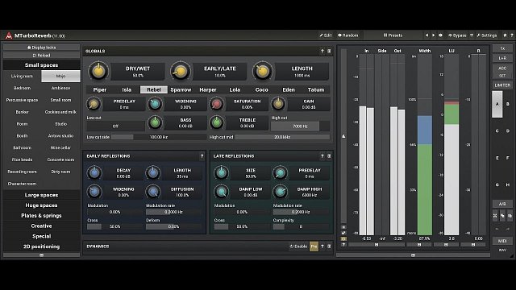Click the Late Reflections Size knob
This screenshot has width=516, height=290.
pos(221,173)
